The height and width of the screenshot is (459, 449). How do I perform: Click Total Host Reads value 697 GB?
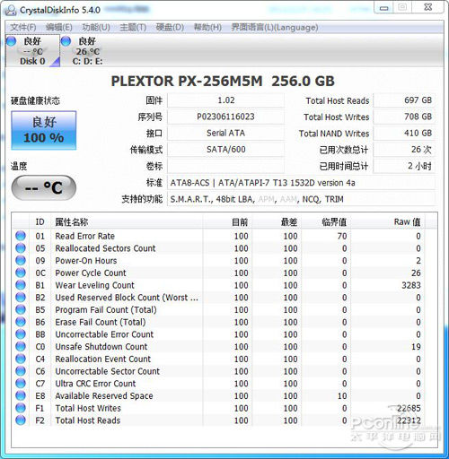coord(404,100)
